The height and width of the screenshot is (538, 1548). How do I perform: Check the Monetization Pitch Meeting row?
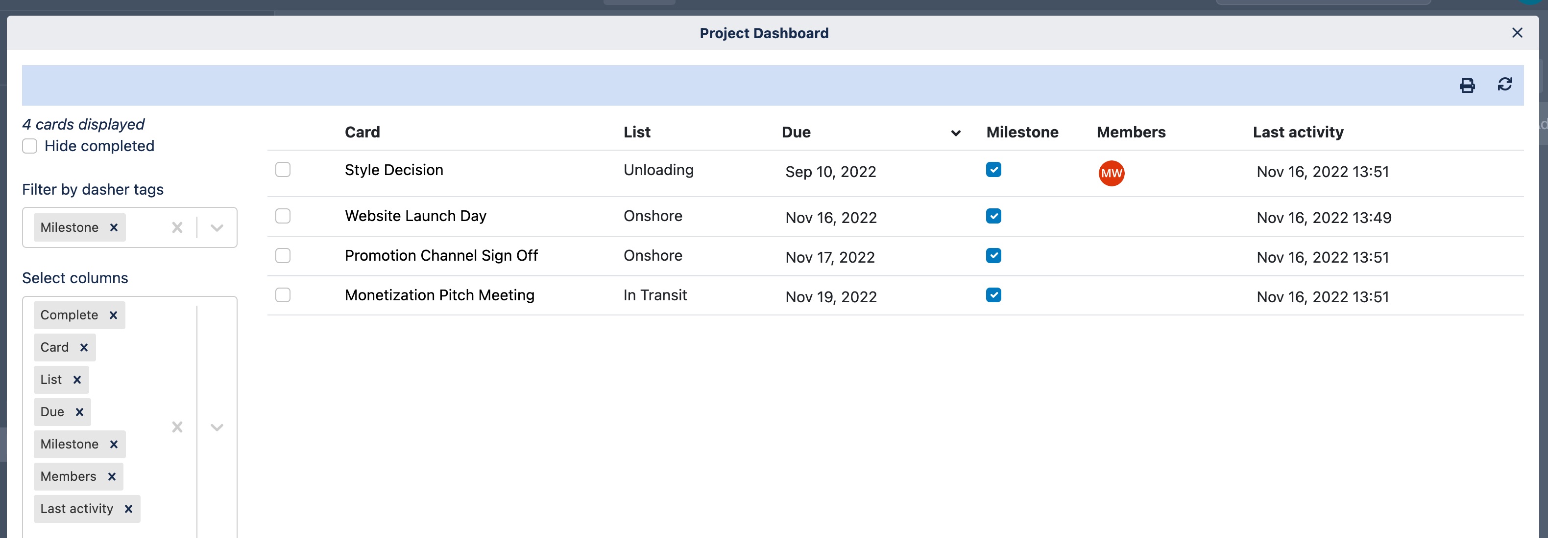point(283,294)
